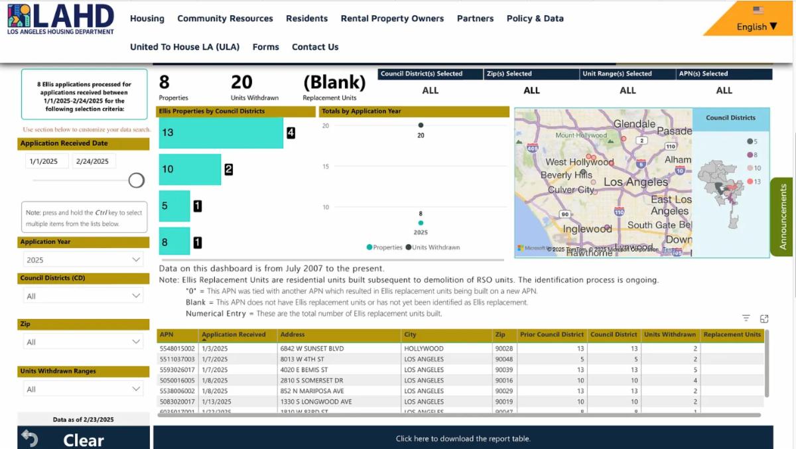796x449 pixels.
Task: Click the LAHD logo
Action: click(x=60, y=19)
